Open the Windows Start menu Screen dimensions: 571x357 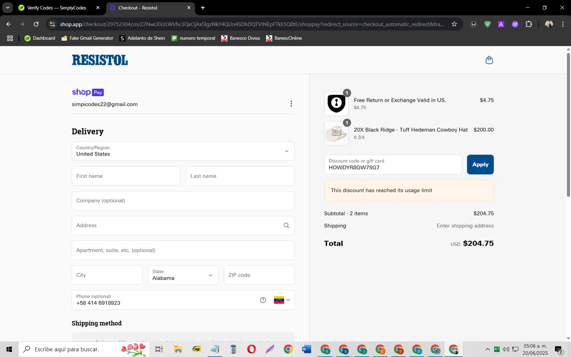[9, 349]
